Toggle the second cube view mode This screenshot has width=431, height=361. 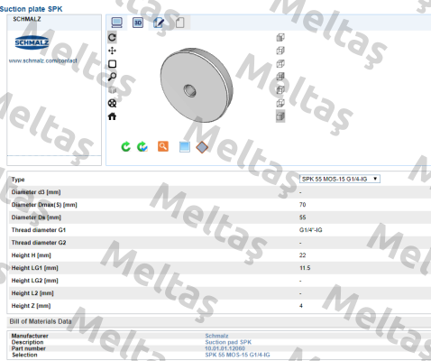[280, 51]
